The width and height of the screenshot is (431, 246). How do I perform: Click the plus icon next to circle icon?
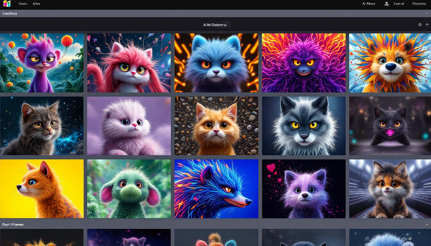coord(427,25)
